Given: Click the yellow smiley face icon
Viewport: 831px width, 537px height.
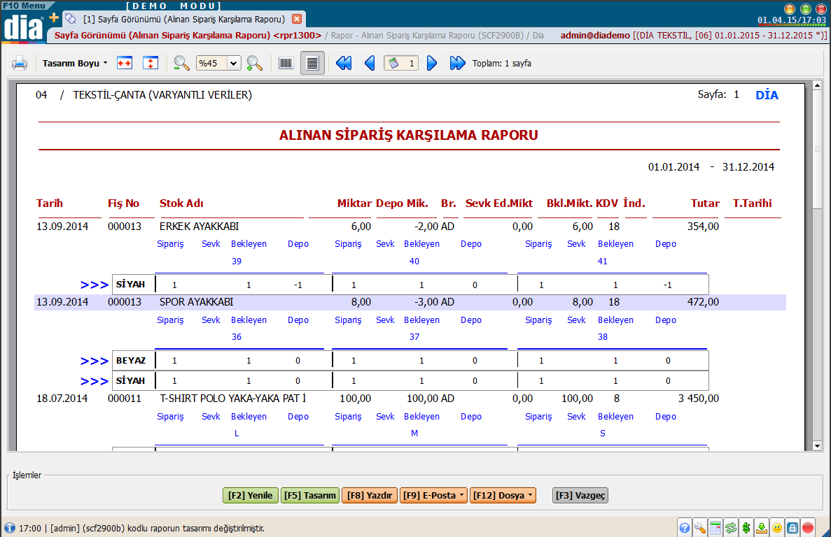Looking at the screenshot, I should tap(777, 527).
